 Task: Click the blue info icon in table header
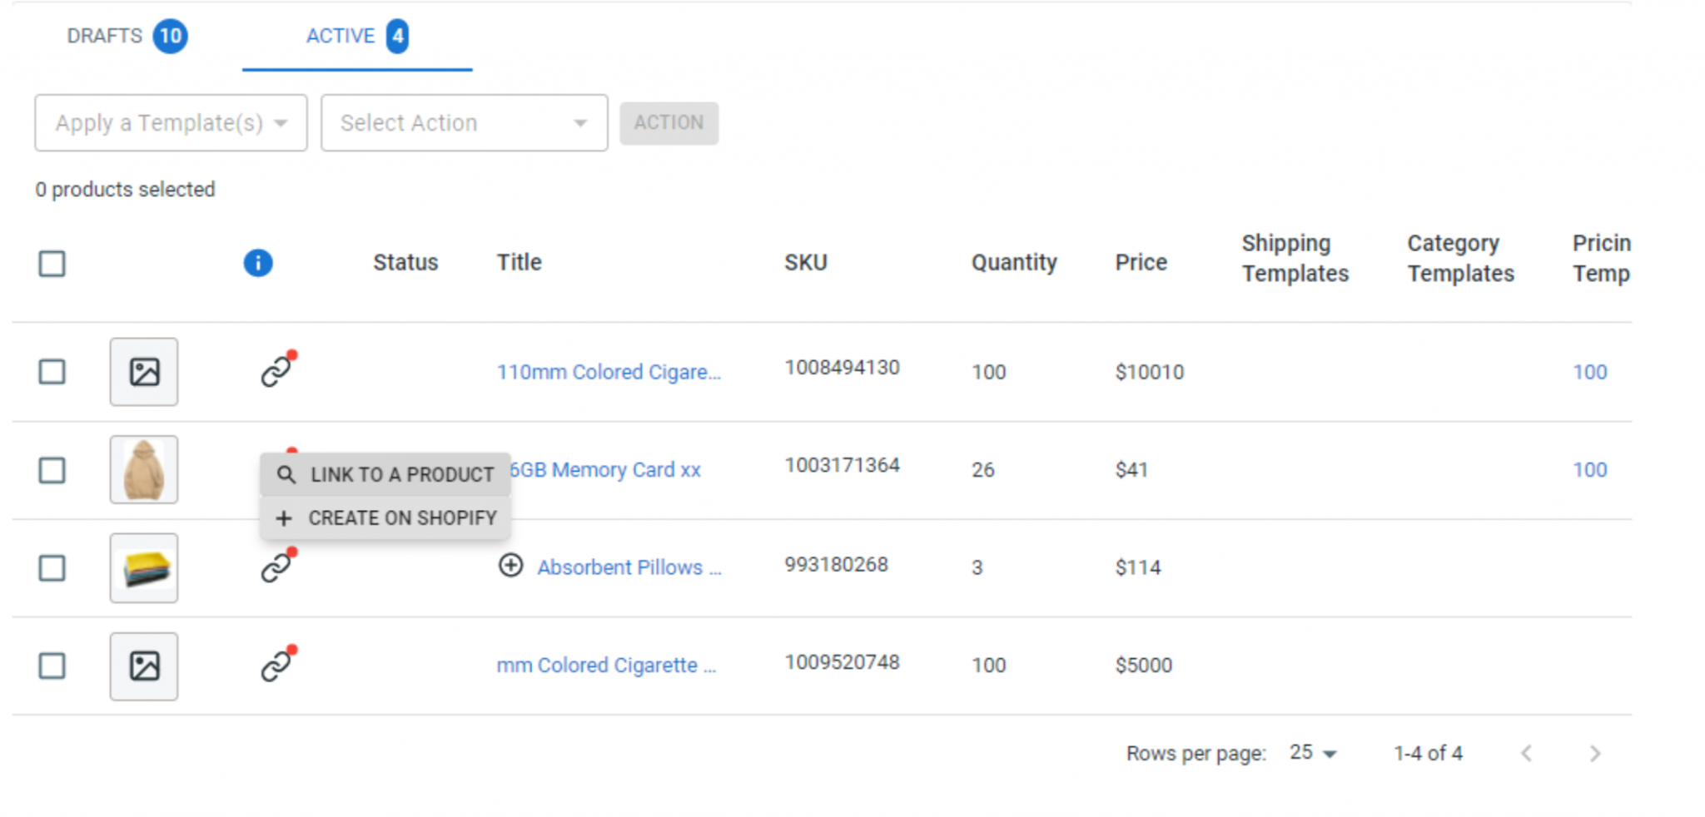257,263
